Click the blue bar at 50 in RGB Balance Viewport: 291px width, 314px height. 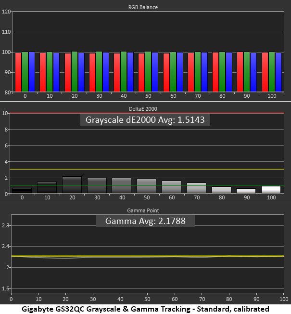click(x=155, y=72)
